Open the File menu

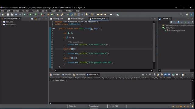[x=2, y=11]
